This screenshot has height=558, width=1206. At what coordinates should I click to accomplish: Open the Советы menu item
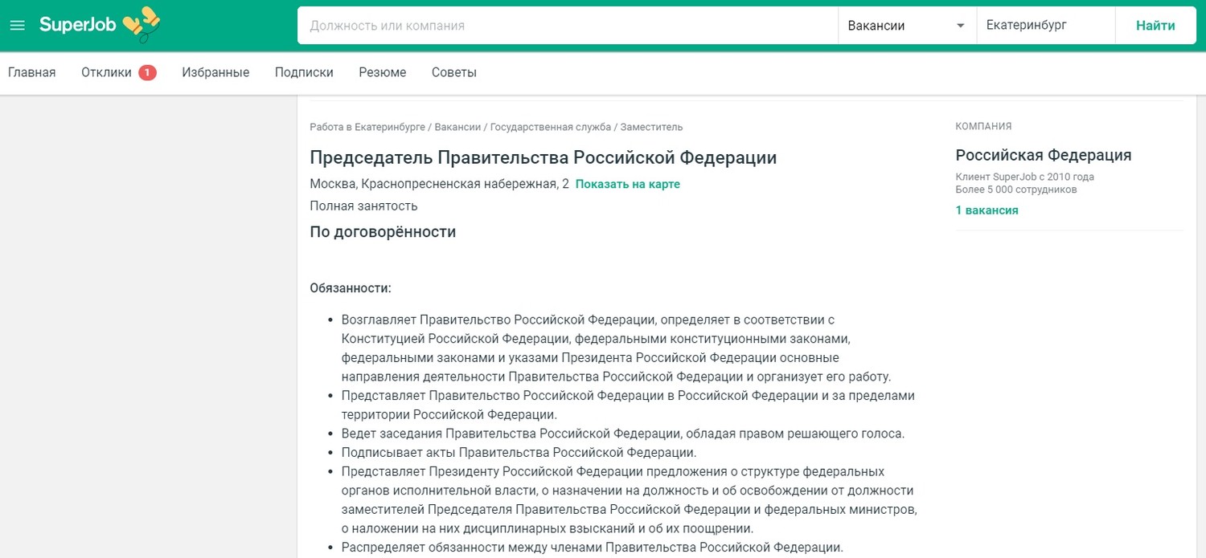point(453,71)
